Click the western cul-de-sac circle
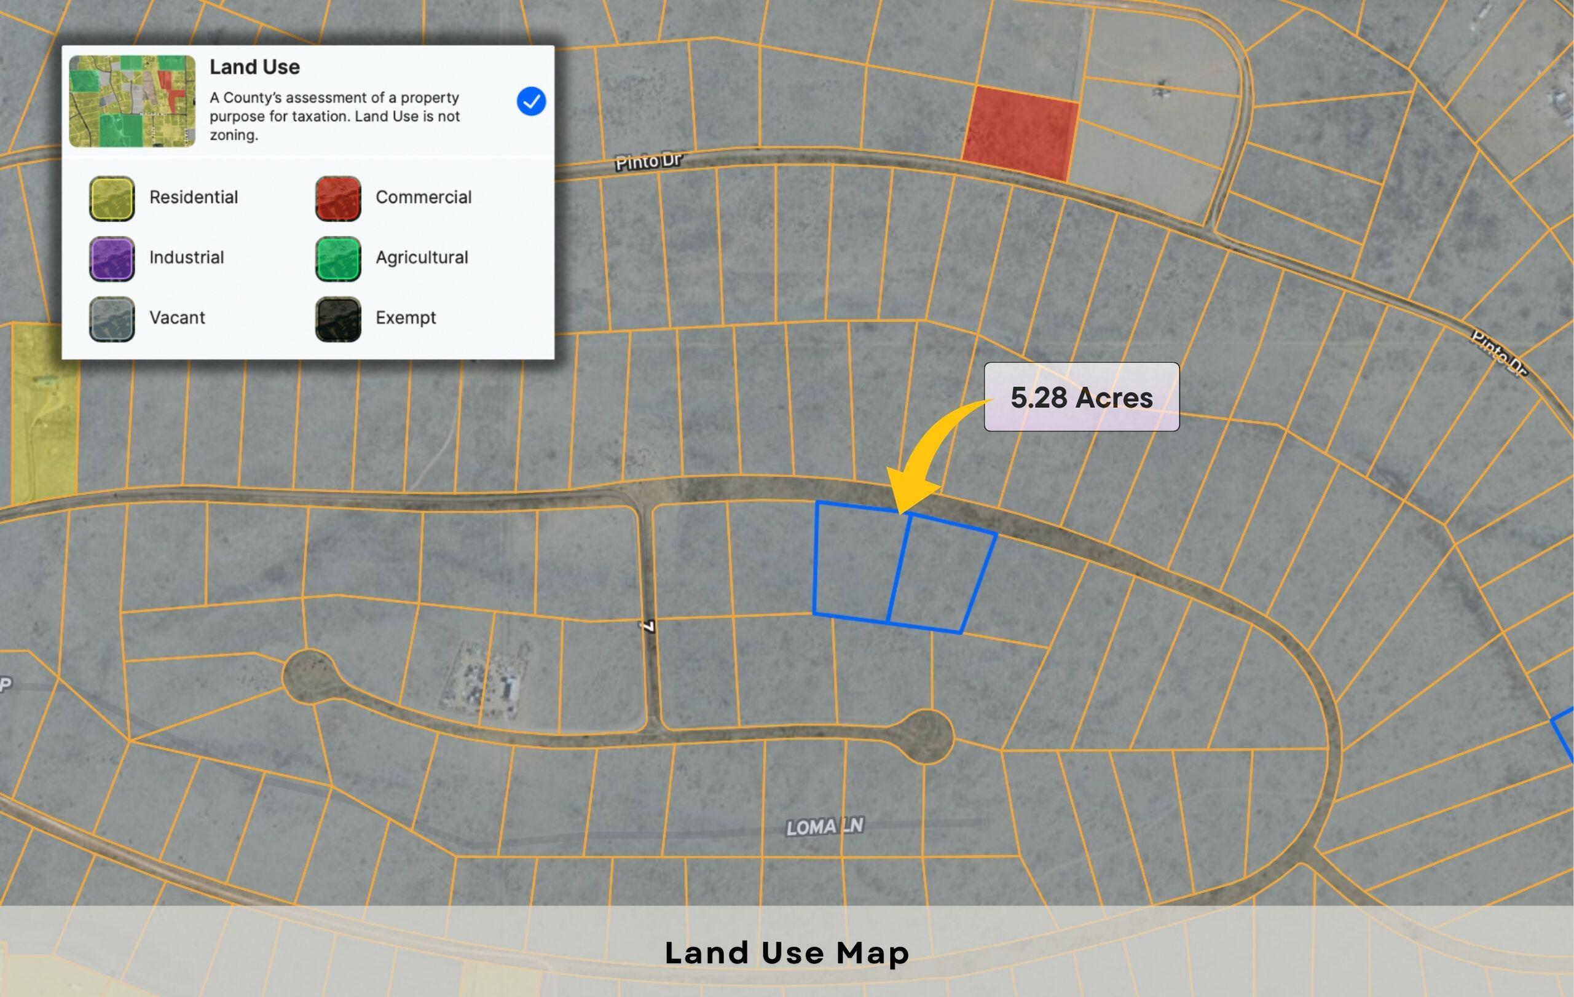Image resolution: width=1574 pixels, height=997 pixels. (x=310, y=676)
